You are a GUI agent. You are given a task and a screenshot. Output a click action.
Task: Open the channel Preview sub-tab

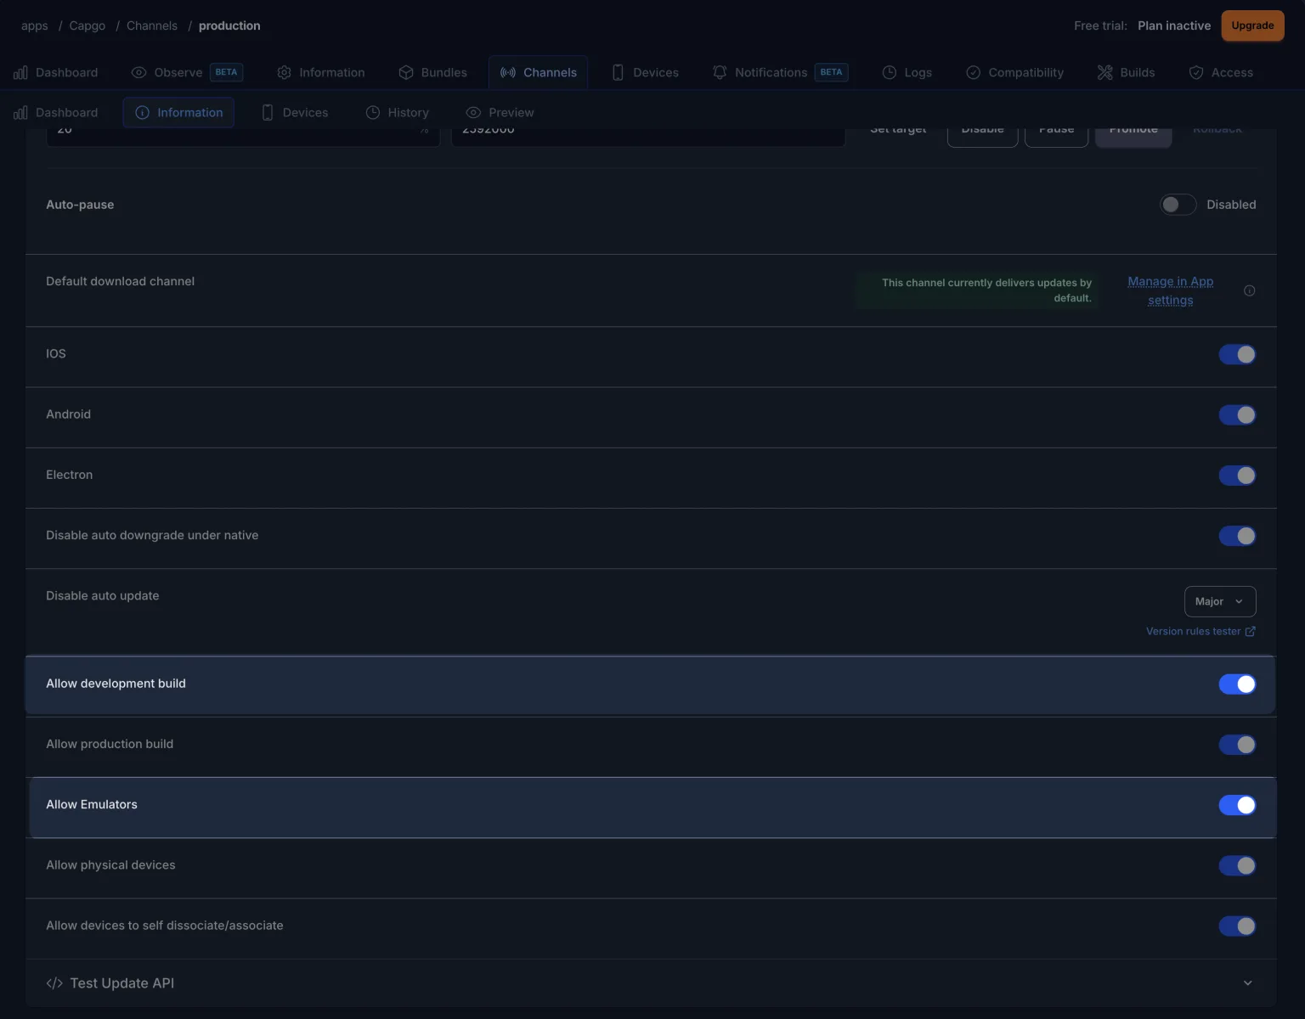pyautogui.click(x=500, y=112)
